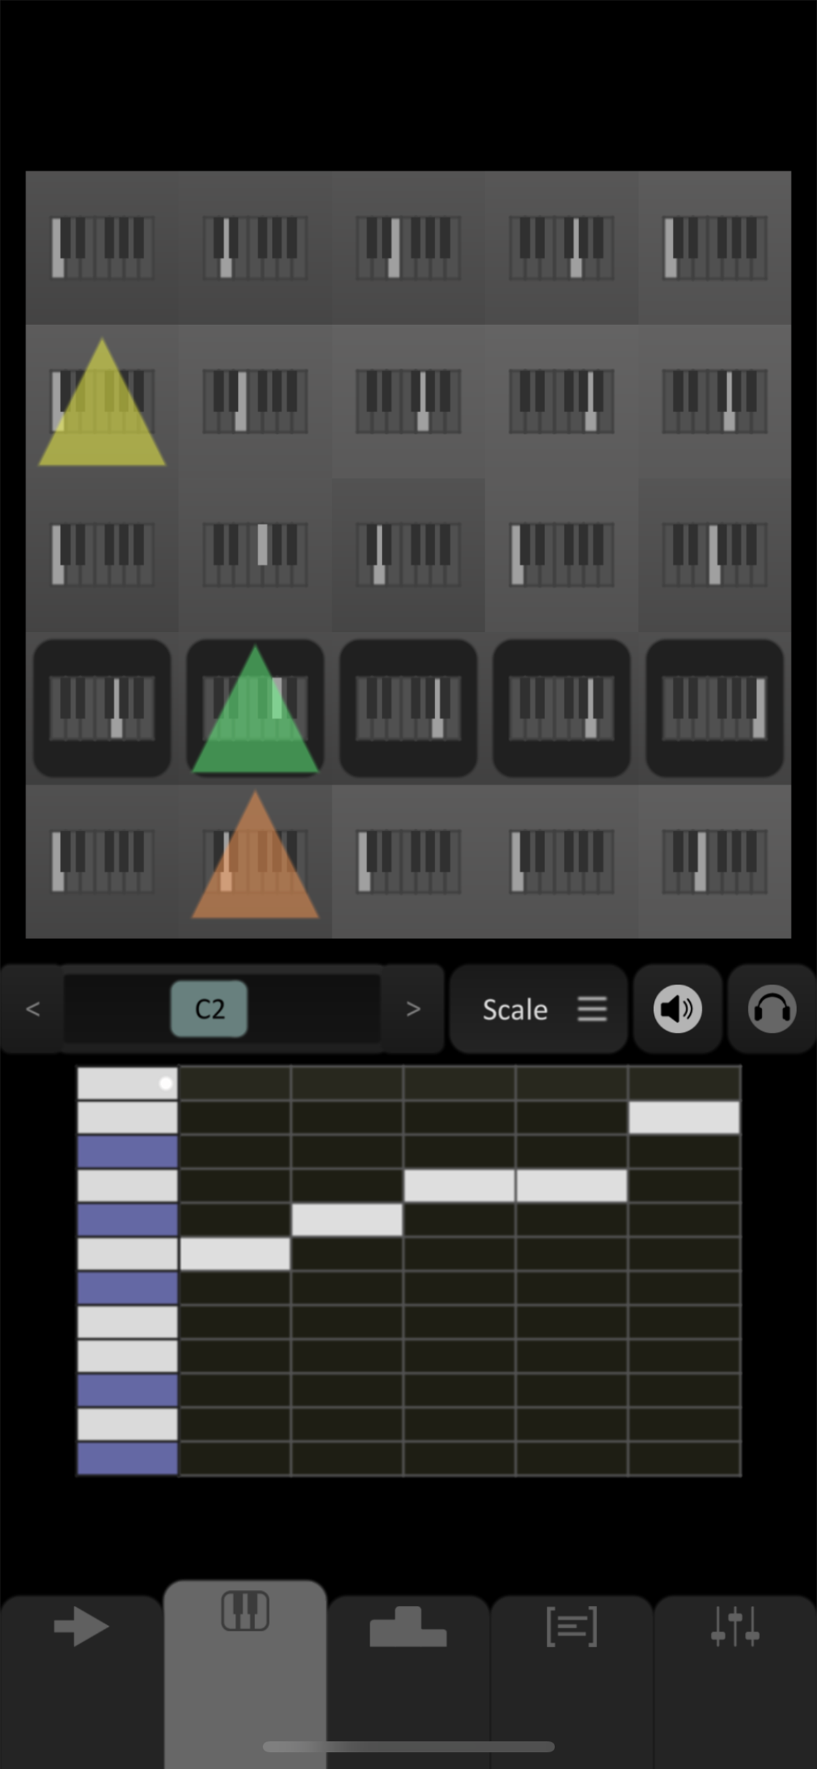Tap top white key with dot in piano roll

[127, 1084]
